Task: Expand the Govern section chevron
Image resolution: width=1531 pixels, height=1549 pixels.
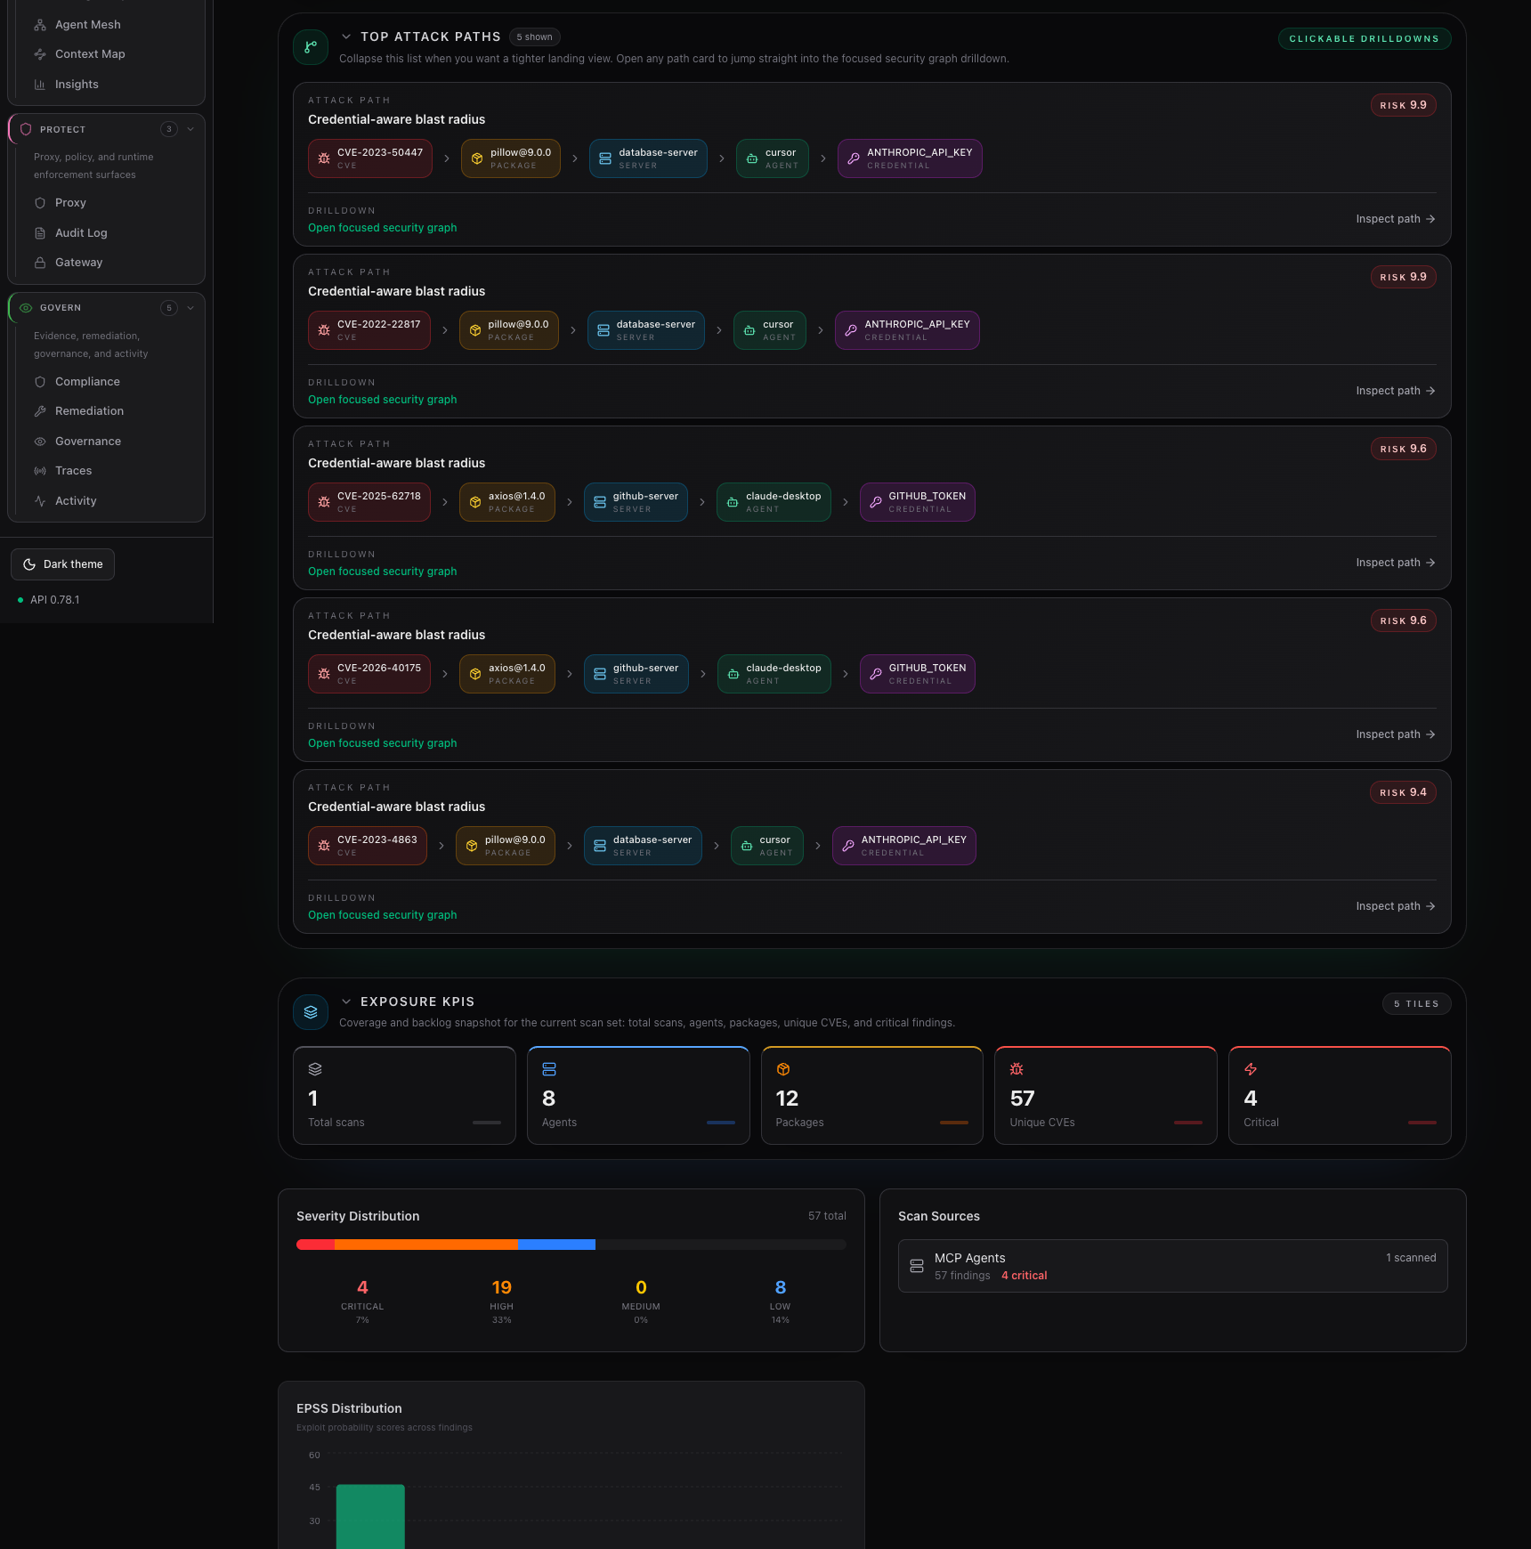Action: pos(191,308)
